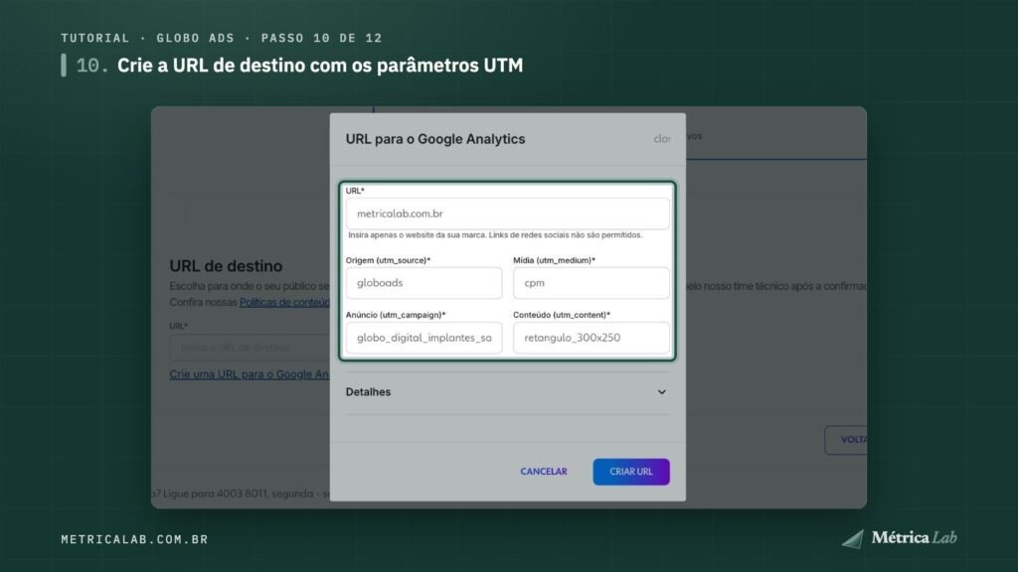Click the Crie uma URL para o Google Analytics link
The height and width of the screenshot is (572, 1018).
pos(250,374)
